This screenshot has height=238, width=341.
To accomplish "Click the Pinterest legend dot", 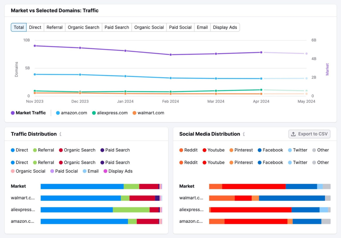I will pos(231,150).
